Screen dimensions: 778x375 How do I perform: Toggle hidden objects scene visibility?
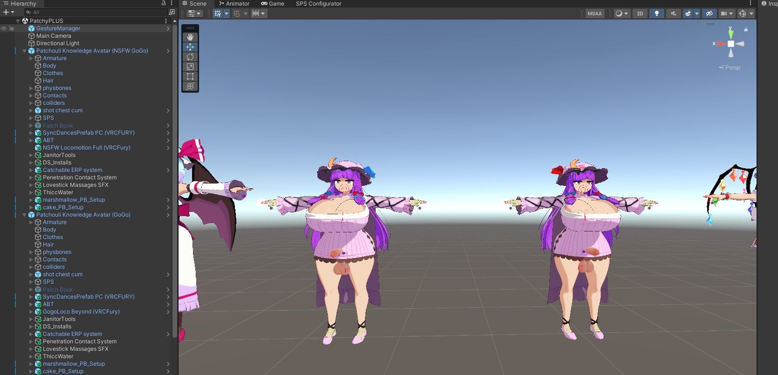[709, 14]
